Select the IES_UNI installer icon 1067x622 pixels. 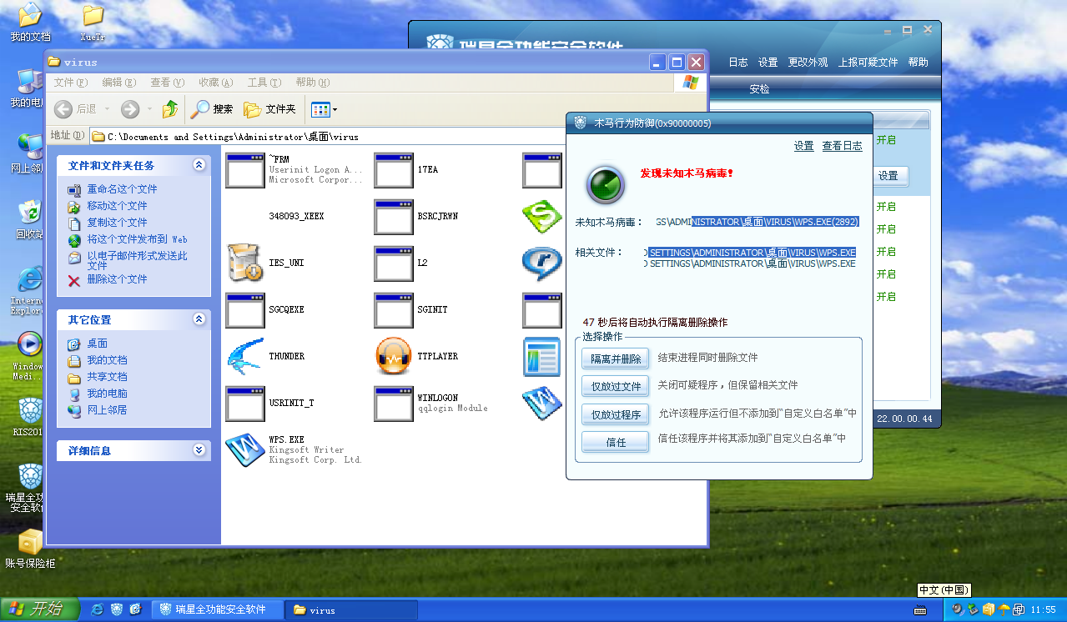244,263
